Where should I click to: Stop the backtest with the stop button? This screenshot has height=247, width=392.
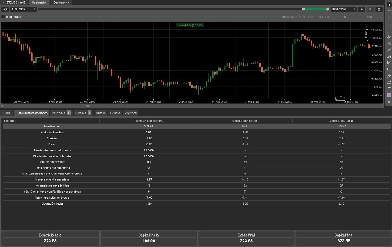coord(370,9)
